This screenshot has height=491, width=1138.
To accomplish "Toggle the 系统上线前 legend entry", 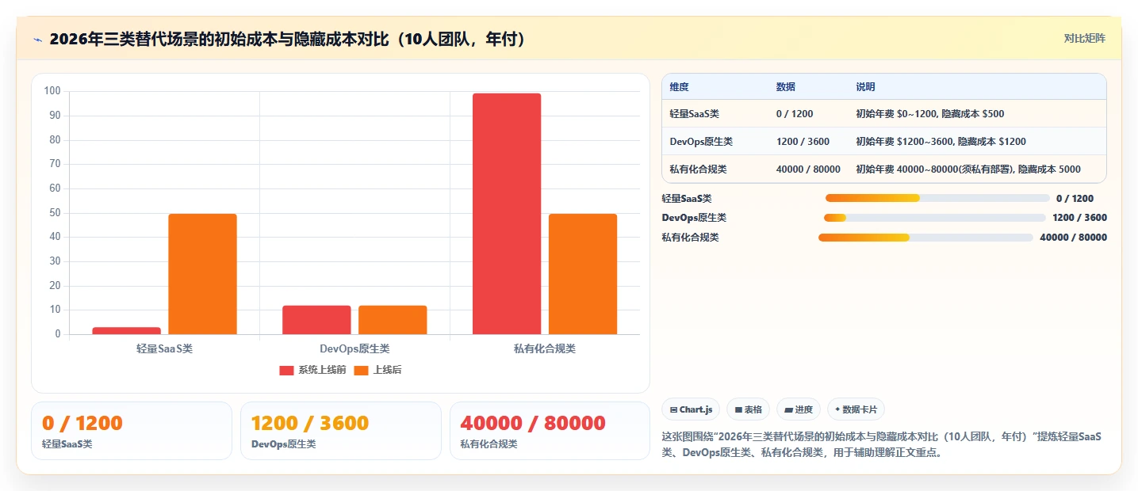I will tap(312, 370).
